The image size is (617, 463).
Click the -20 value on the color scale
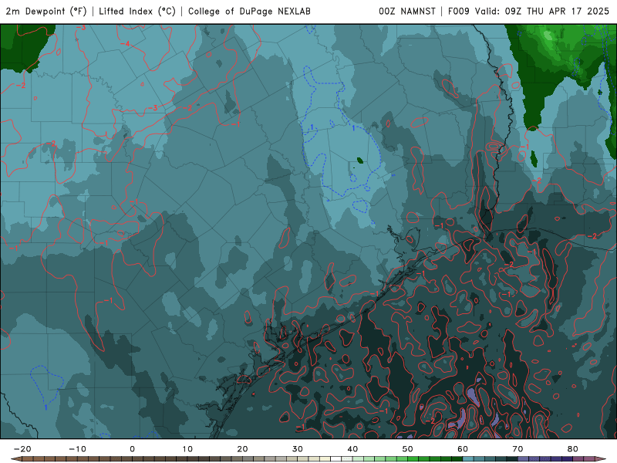22,449
